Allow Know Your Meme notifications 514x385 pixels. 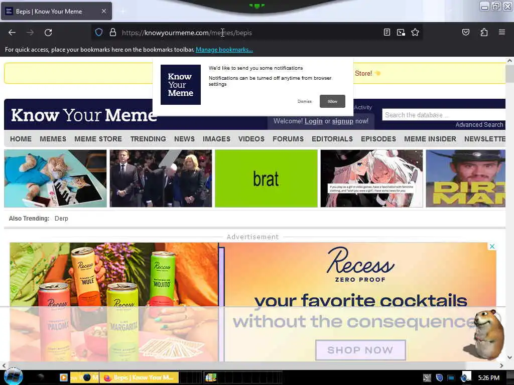pyautogui.click(x=332, y=101)
